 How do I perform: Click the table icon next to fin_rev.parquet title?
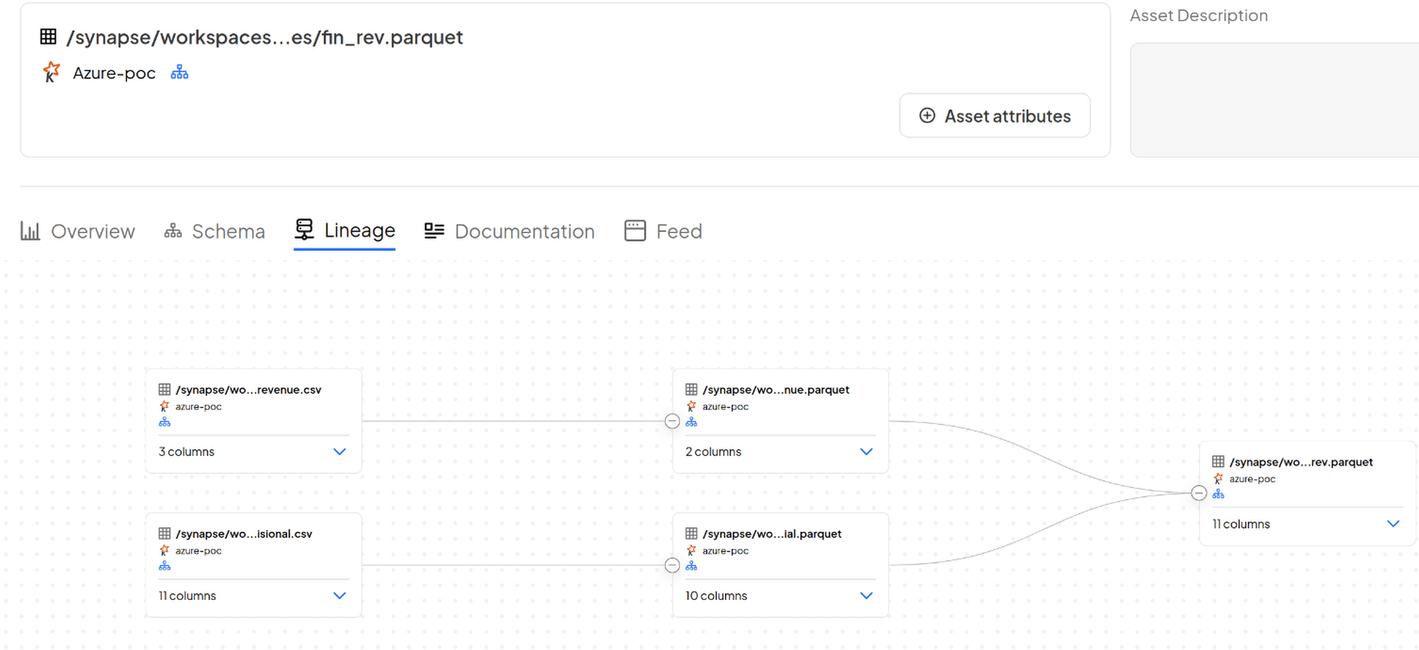[x=48, y=37]
